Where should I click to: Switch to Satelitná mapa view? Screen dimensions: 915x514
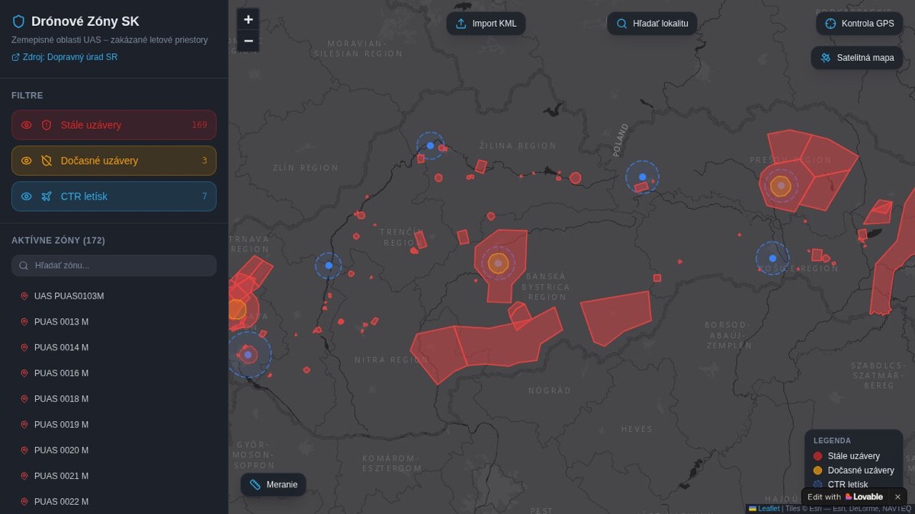[857, 58]
